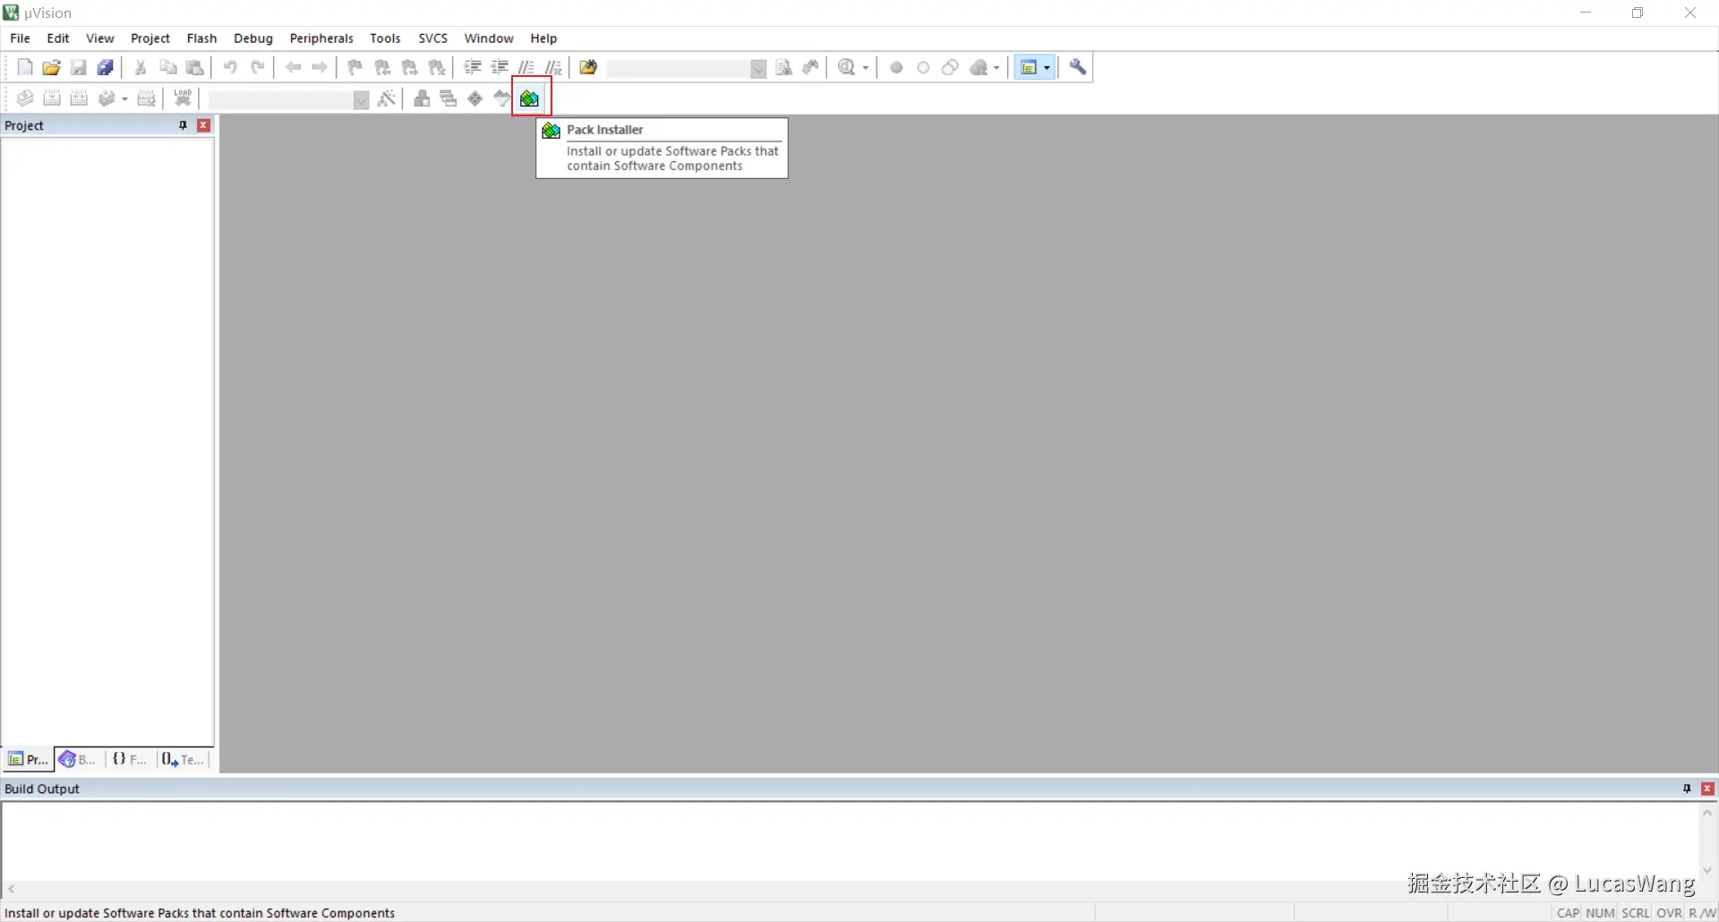Click the Download (LOAD) to flash icon
The image size is (1719, 922).
tap(183, 98)
